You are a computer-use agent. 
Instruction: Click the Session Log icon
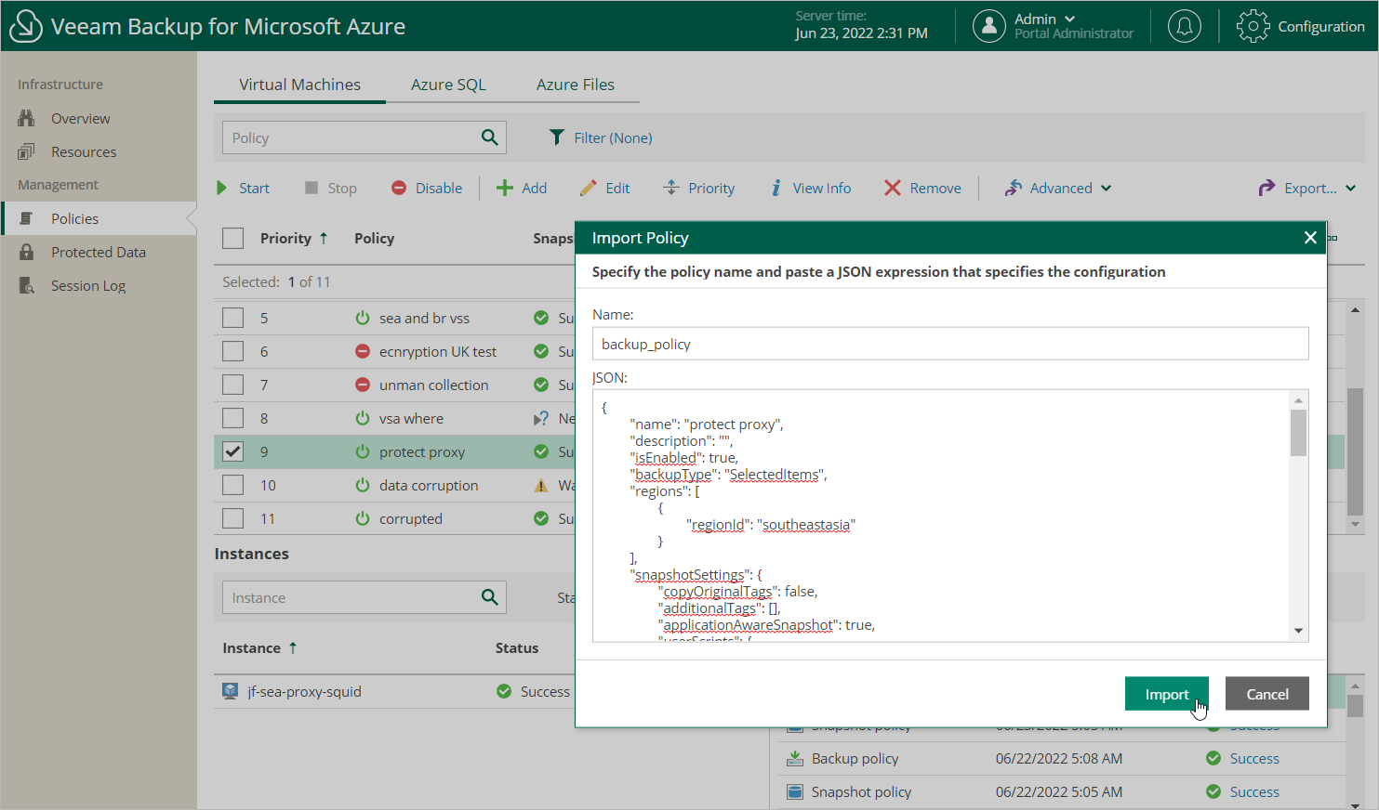tap(26, 286)
